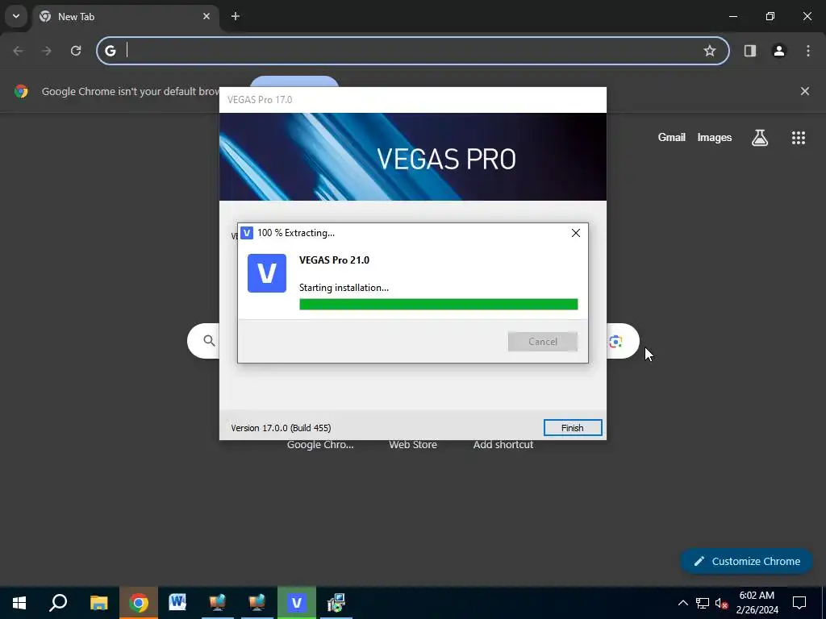The width and height of the screenshot is (826, 619).
Task: Open Google apps grid icon
Action: pos(799,138)
